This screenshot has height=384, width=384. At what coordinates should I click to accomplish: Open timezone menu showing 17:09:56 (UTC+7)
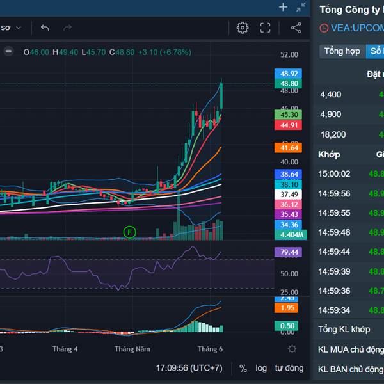click(189, 368)
